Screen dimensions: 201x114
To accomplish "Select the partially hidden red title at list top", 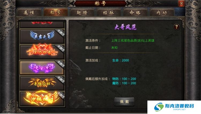I will click(42, 24).
